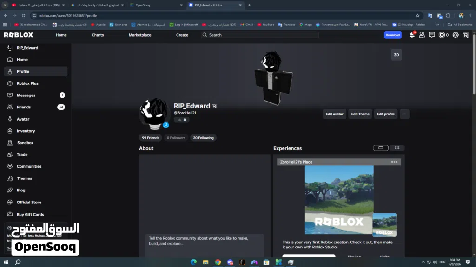Click the Download button

(392, 35)
